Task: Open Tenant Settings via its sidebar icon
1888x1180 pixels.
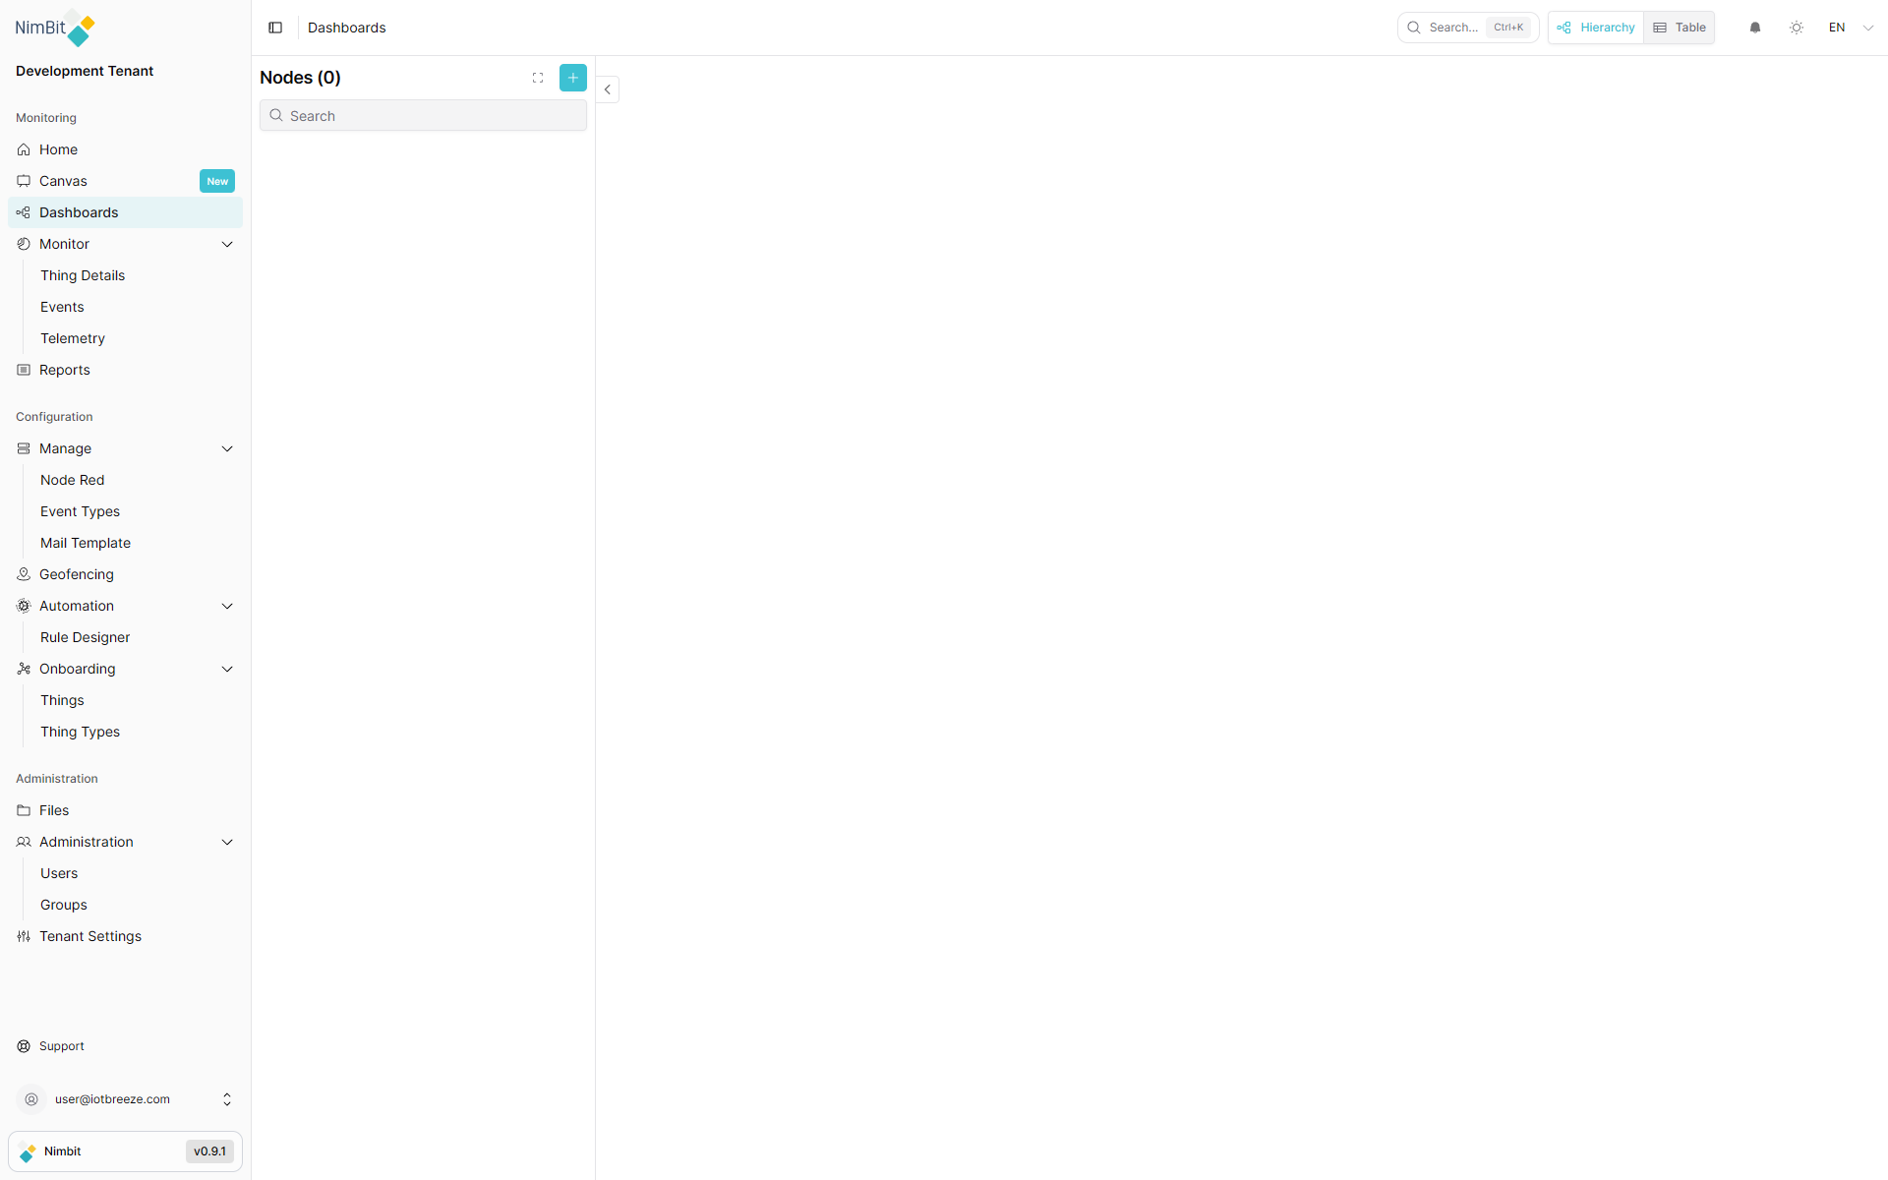Action: pos(24,936)
